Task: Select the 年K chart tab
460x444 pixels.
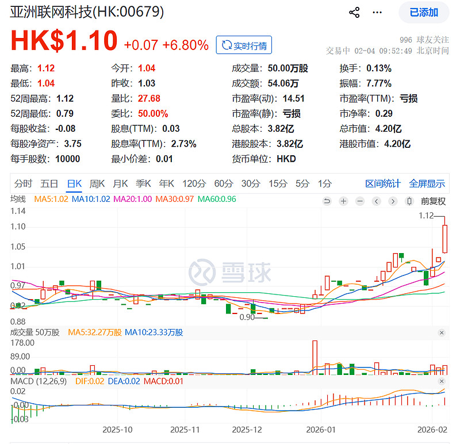Action: point(166,183)
